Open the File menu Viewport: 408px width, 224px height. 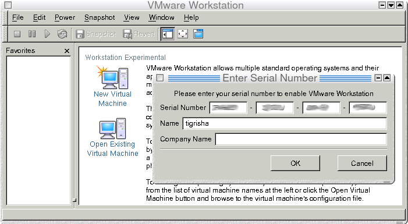point(17,17)
